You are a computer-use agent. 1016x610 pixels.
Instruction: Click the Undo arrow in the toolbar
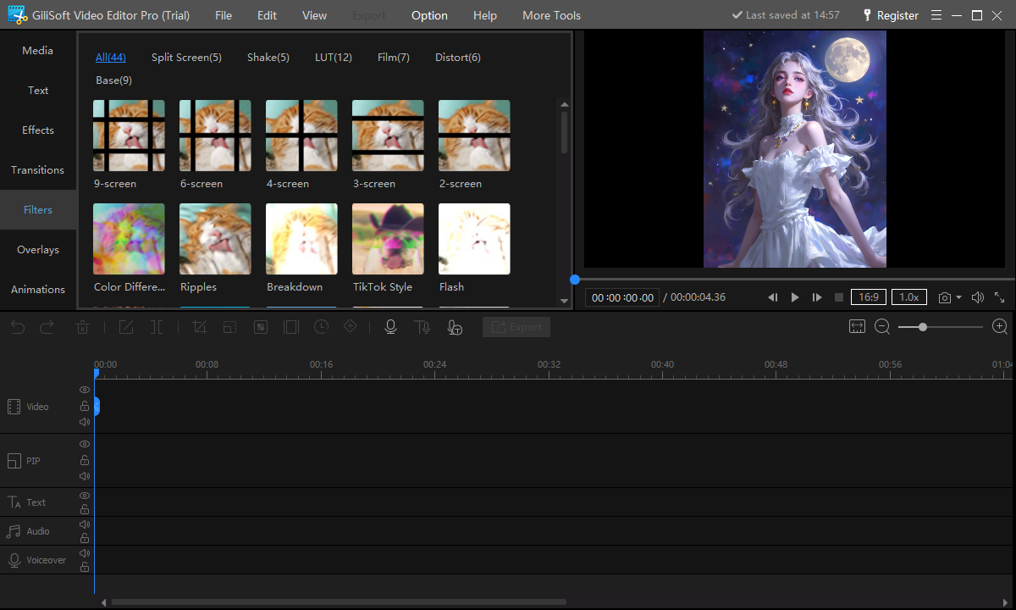(18, 327)
